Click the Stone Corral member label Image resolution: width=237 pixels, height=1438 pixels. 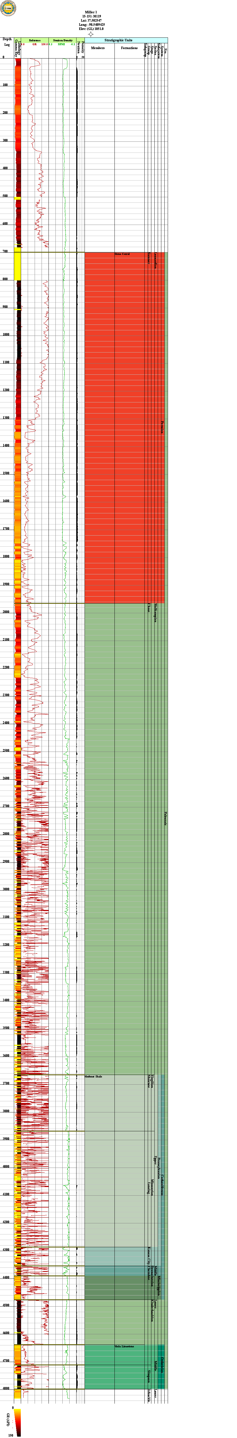pyautogui.click(x=122, y=254)
